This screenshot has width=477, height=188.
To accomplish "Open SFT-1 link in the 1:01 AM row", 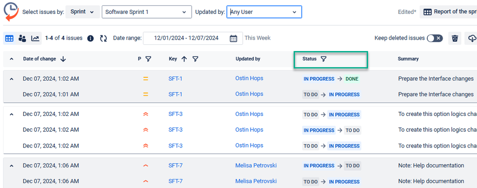I will [175, 94].
